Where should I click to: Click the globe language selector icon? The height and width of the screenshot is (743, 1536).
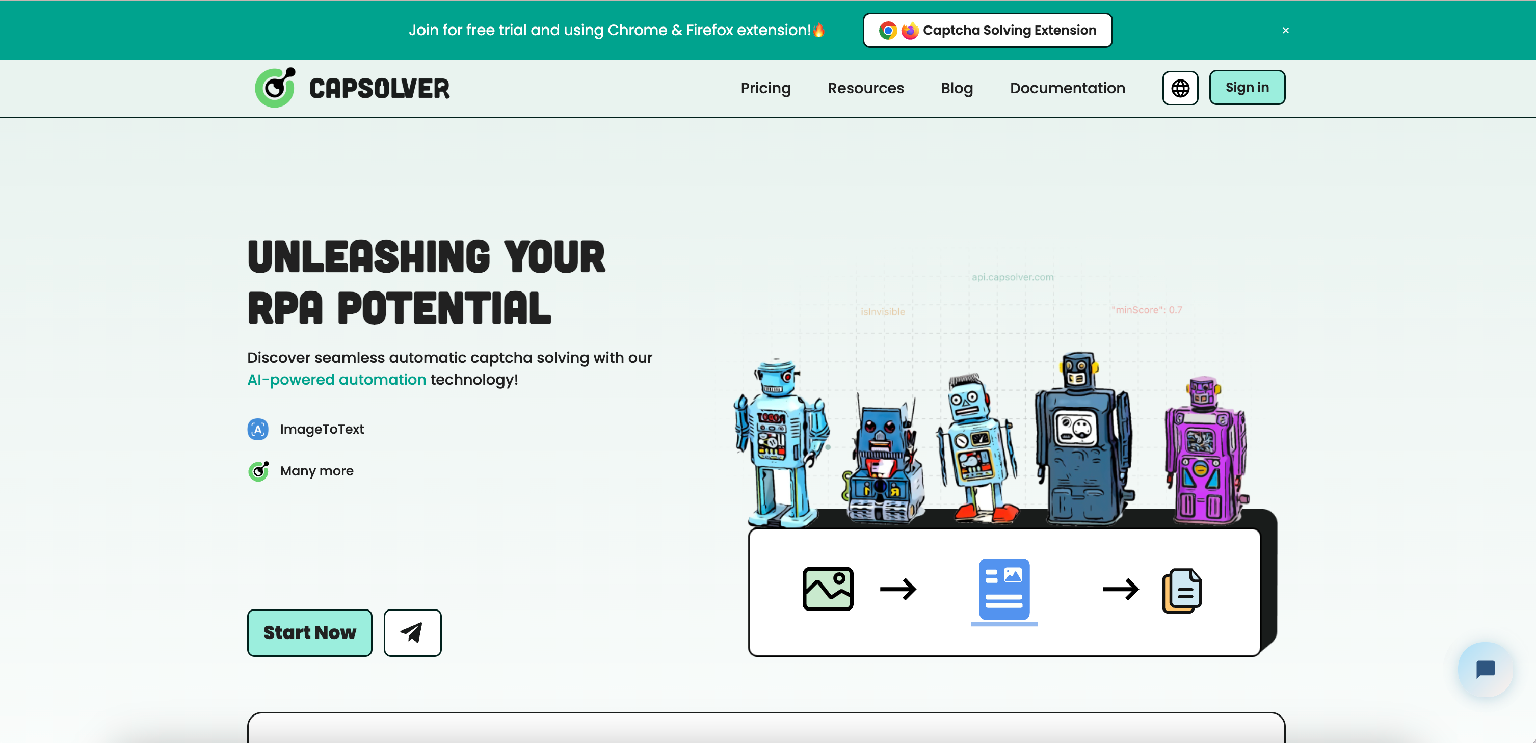point(1180,88)
